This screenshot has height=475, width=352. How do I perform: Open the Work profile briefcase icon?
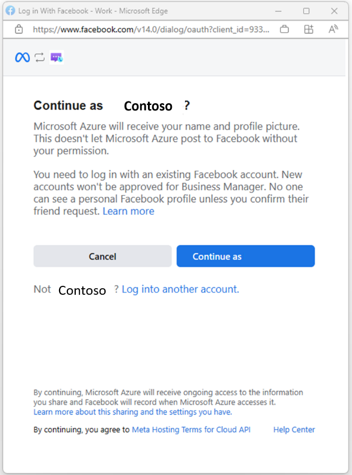point(284,29)
